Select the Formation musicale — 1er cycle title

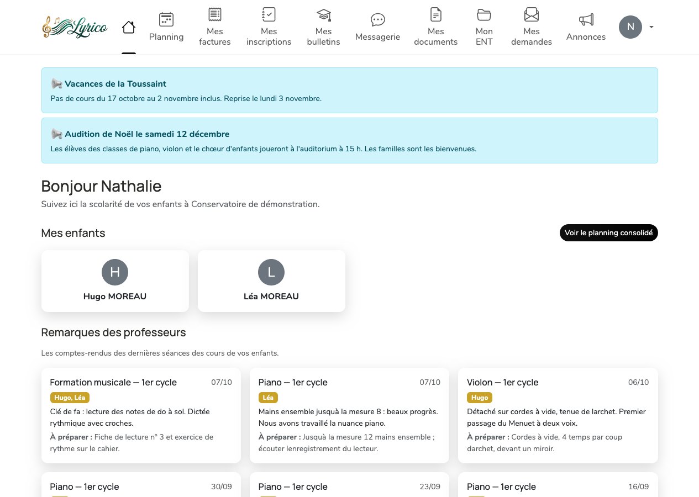[113, 382]
